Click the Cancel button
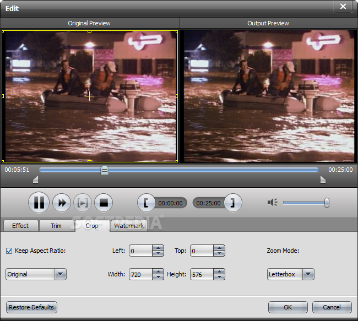Screen dimensions: 358x321 click(x=332, y=307)
